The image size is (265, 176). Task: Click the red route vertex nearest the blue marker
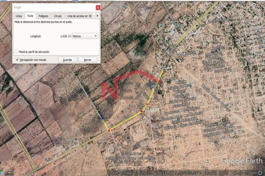(109, 130)
